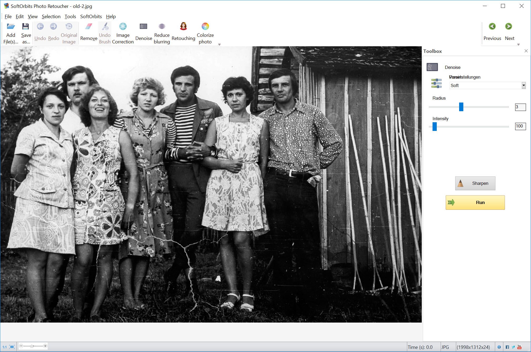
Task: Click the Previous navigation arrow
Action: [492, 27]
